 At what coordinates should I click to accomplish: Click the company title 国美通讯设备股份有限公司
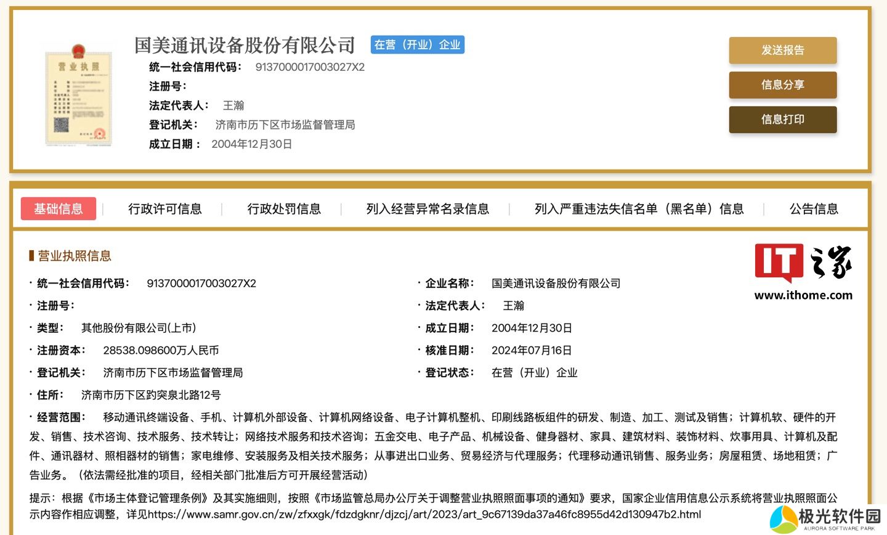click(245, 45)
